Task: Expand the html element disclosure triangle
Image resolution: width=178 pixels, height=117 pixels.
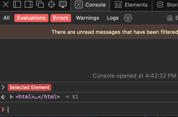Action: click(x=12, y=97)
